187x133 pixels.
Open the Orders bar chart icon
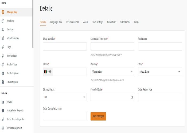(3, 102)
